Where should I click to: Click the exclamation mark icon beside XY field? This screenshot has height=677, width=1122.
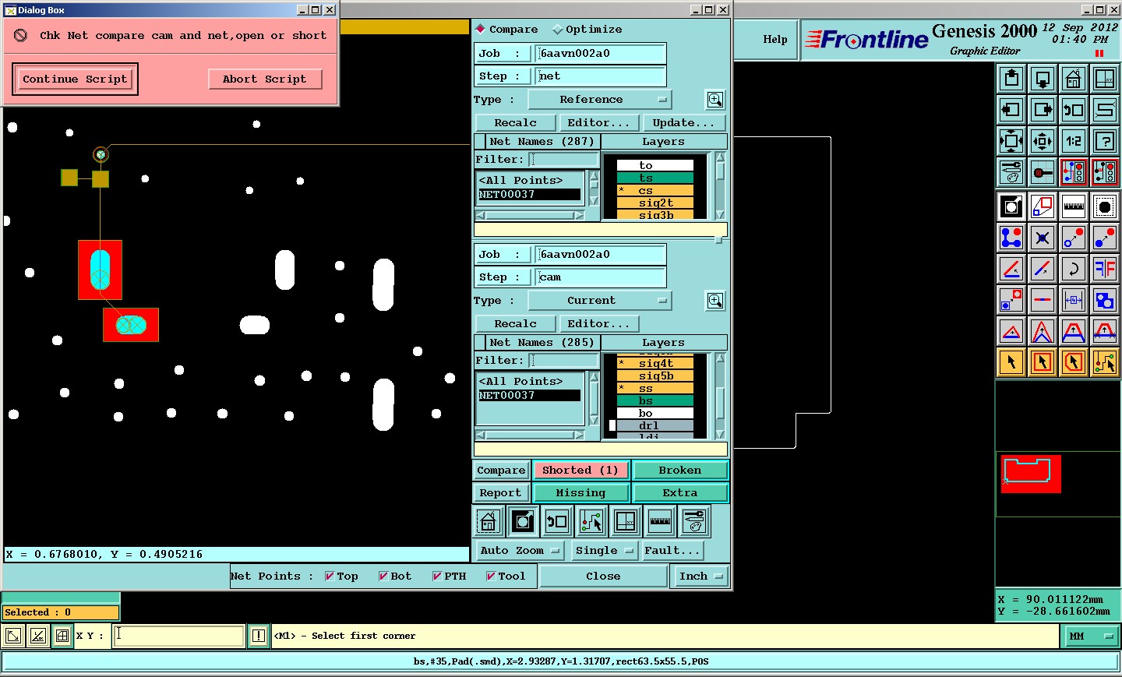tap(259, 636)
